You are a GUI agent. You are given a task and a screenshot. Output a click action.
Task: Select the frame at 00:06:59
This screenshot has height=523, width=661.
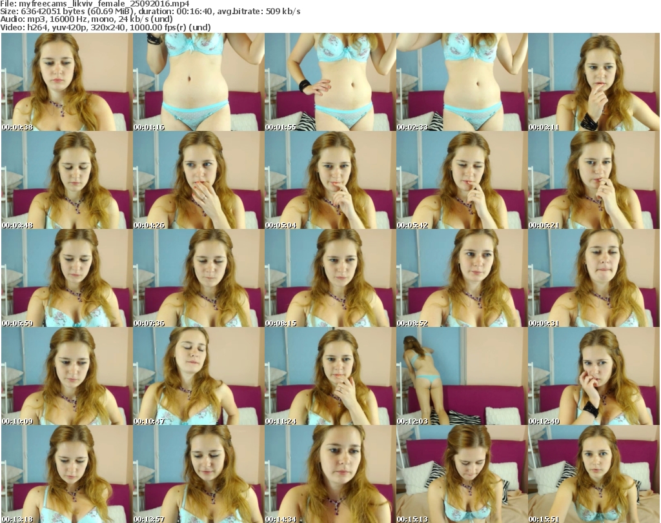tap(67, 278)
